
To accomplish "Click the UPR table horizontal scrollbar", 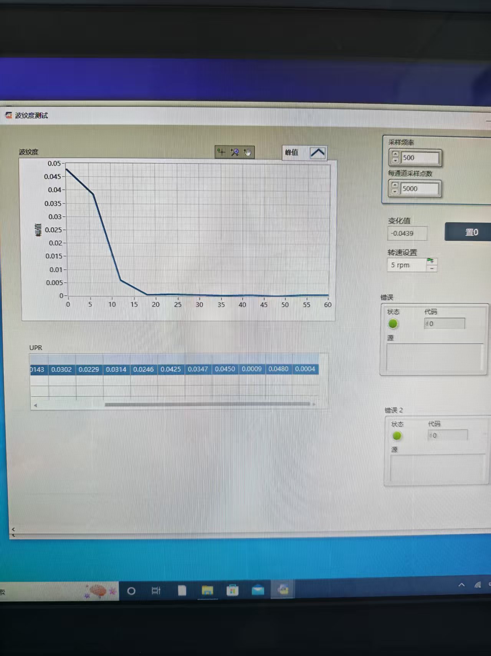I will (207, 404).
